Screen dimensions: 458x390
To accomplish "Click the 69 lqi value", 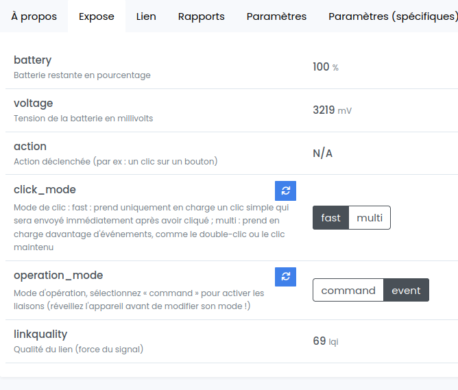I will tap(325, 341).
